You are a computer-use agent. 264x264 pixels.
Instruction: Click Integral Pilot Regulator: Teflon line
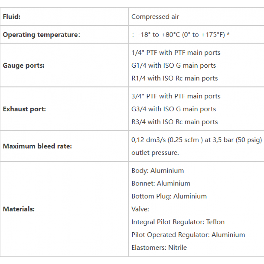[178, 222]
